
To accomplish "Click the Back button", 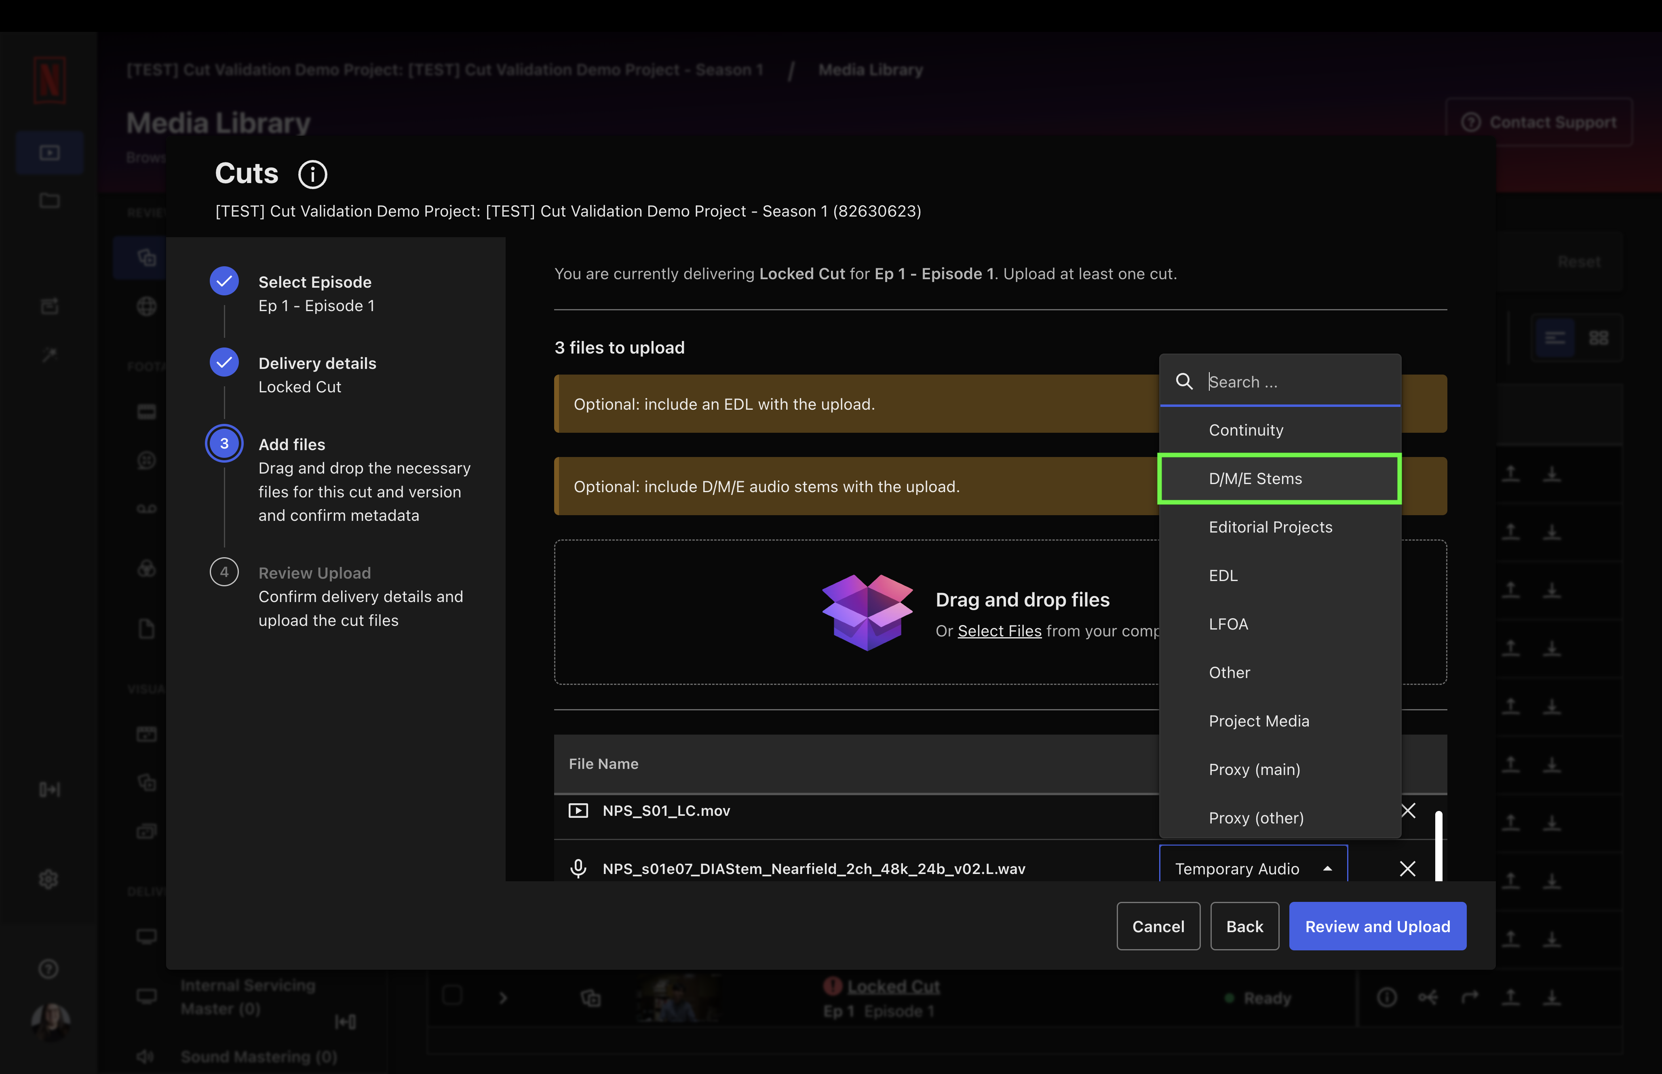I will 1244,926.
